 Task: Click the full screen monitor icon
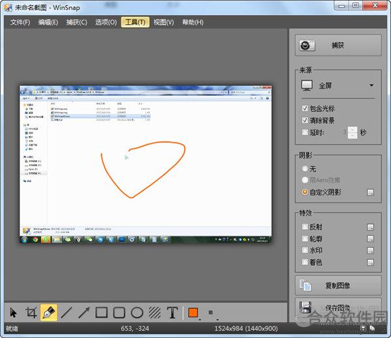click(307, 85)
